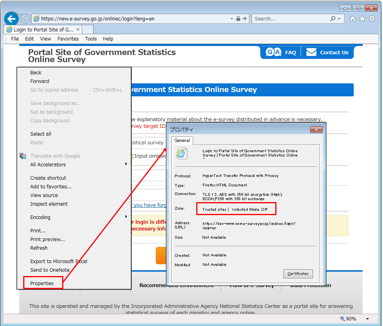Choose Inspect element in context menu
This screenshot has height=326, width=383.
click(80, 204)
